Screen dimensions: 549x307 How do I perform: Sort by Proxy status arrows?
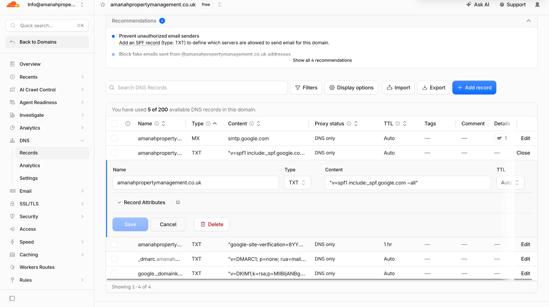tap(356, 124)
